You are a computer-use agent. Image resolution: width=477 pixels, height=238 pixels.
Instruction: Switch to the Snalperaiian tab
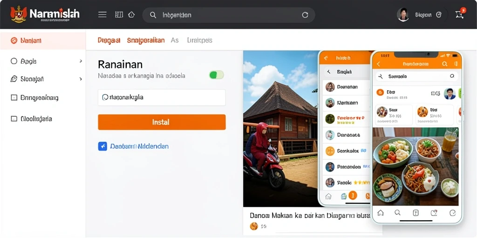146,40
